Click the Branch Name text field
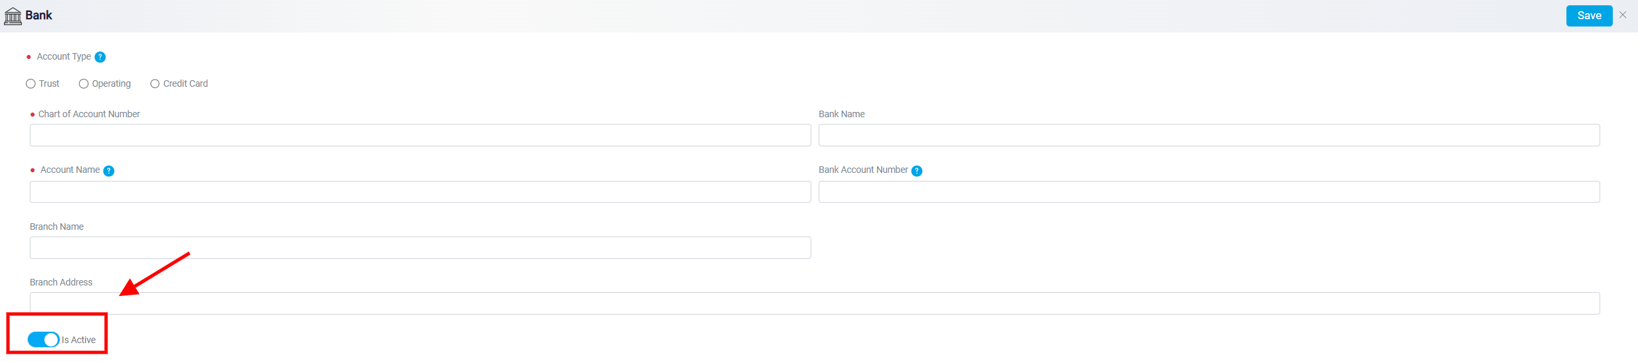 coord(420,248)
